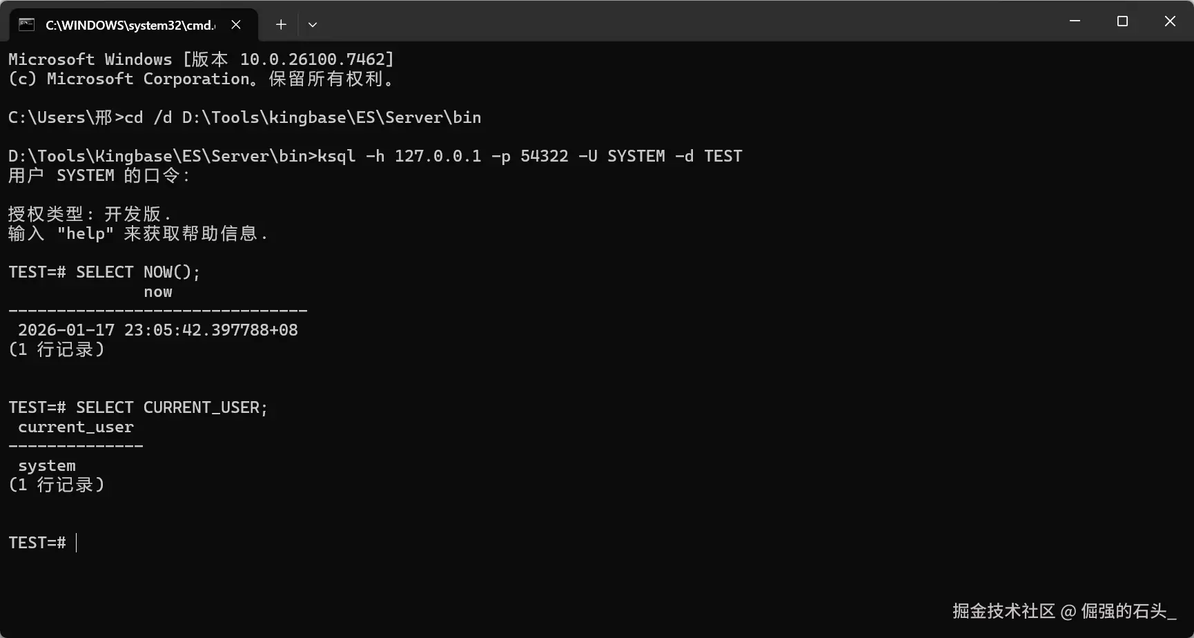
Task: Click the watermark text at the bottom right
Action: [1064, 611]
